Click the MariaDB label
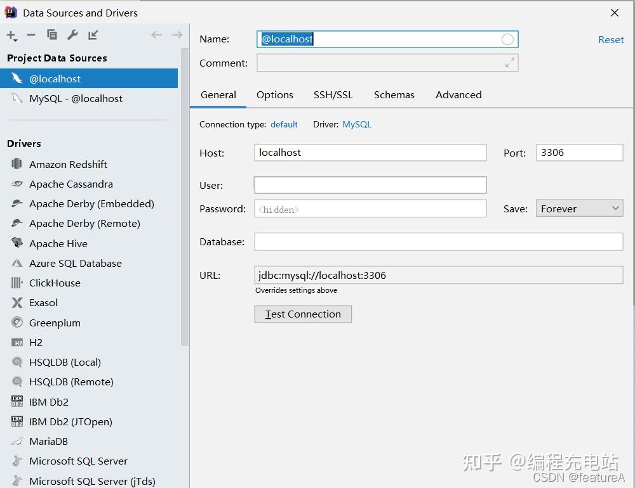Screen dimensions: 635x488 (49, 441)
